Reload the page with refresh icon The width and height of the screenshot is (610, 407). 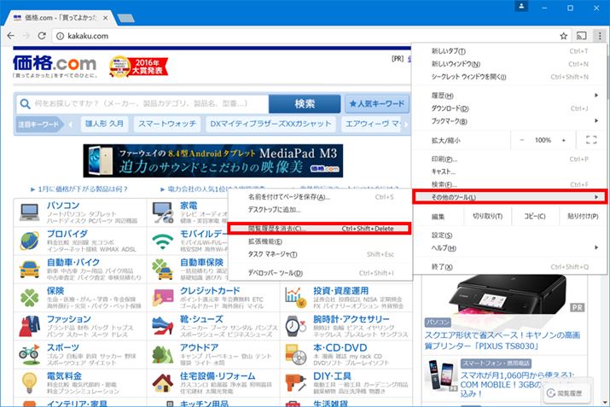coord(42,36)
